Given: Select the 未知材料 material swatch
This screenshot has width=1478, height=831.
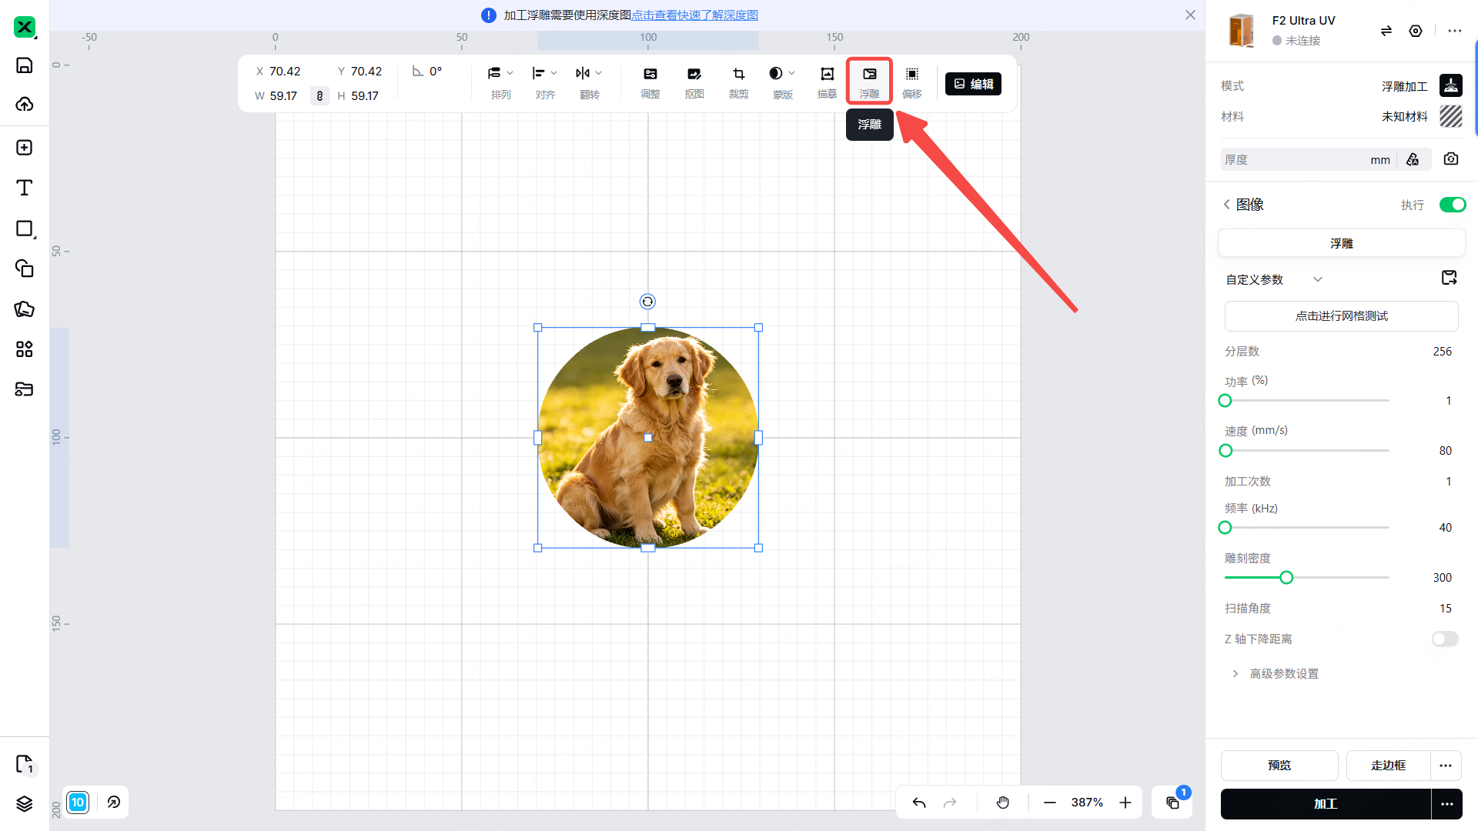Looking at the screenshot, I should pyautogui.click(x=1451, y=116).
